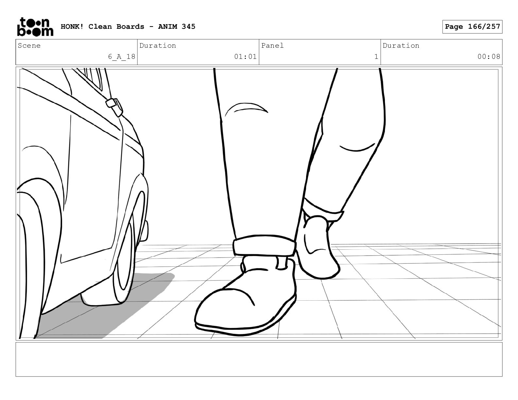Image resolution: width=518 pixels, height=400 pixels.
Task: Select the Page 166/257 box
Action: point(472,27)
